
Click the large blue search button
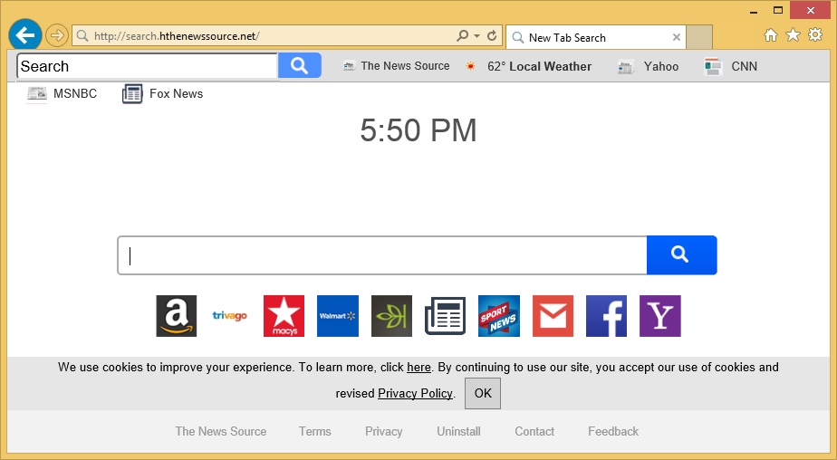coord(682,255)
